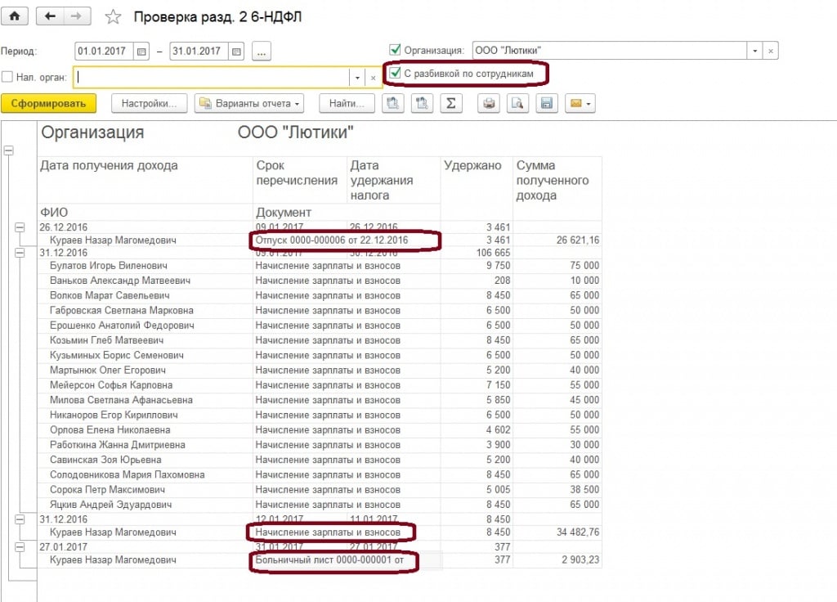Uncheck С разбивкой по сотрудникам

tap(396, 74)
